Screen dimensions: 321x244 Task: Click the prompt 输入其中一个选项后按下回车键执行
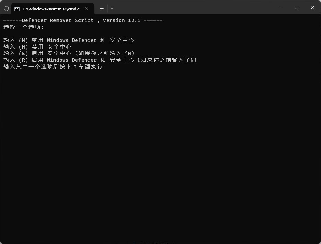tap(55, 66)
